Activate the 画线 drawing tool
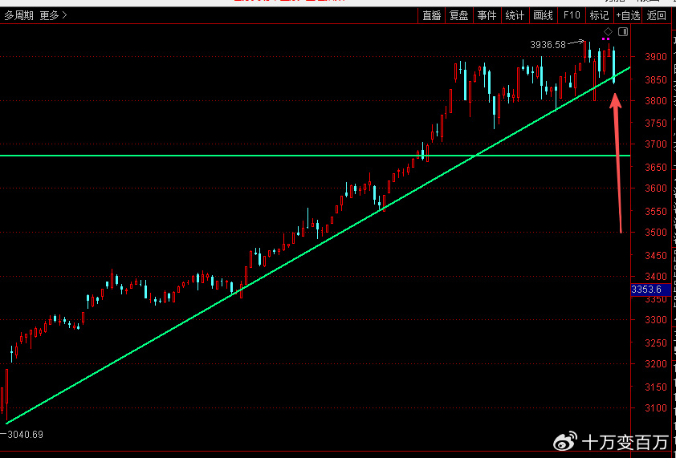Screen dimensions: 676x458 pos(543,15)
